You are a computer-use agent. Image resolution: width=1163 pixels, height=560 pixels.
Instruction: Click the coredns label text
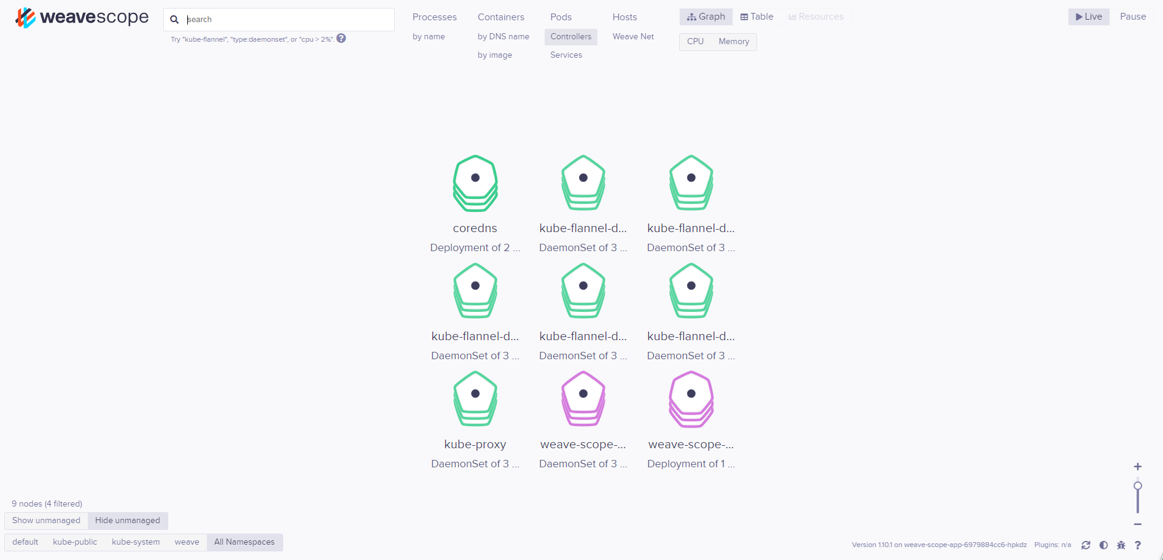pos(475,228)
